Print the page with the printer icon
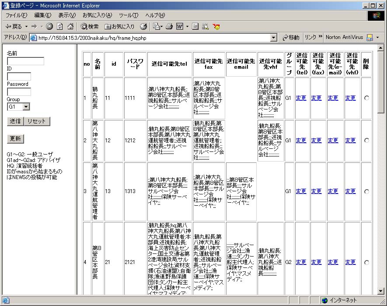 [x=169, y=26]
